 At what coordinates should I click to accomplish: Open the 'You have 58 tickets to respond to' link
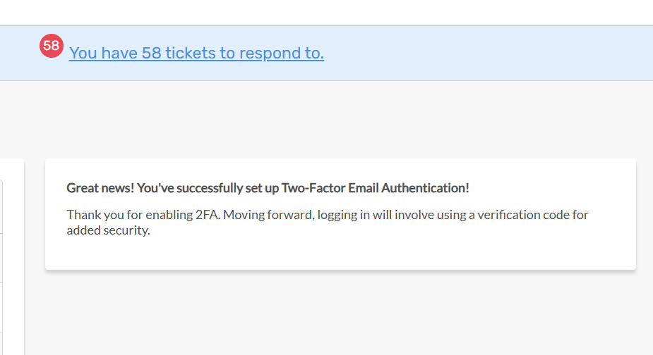196,53
